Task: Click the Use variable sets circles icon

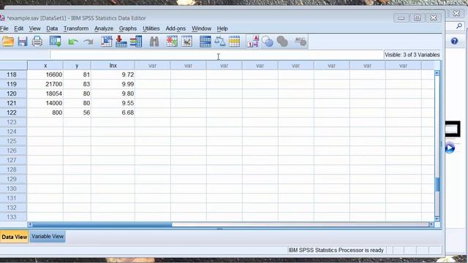Action: click(268, 42)
